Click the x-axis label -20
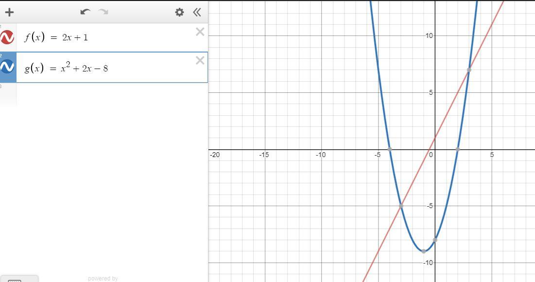535x282 pixels. click(x=215, y=155)
